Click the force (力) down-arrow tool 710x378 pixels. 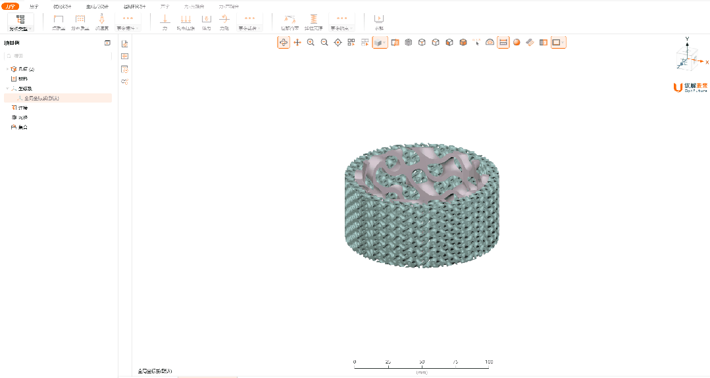(165, 22)
